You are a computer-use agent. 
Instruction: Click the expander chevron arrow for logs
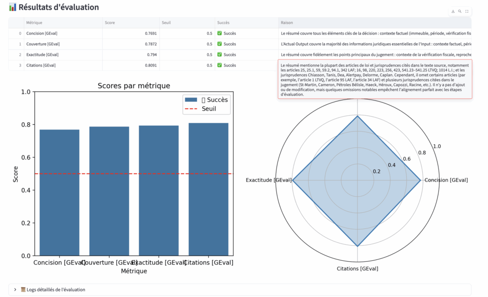pos(15,289)
